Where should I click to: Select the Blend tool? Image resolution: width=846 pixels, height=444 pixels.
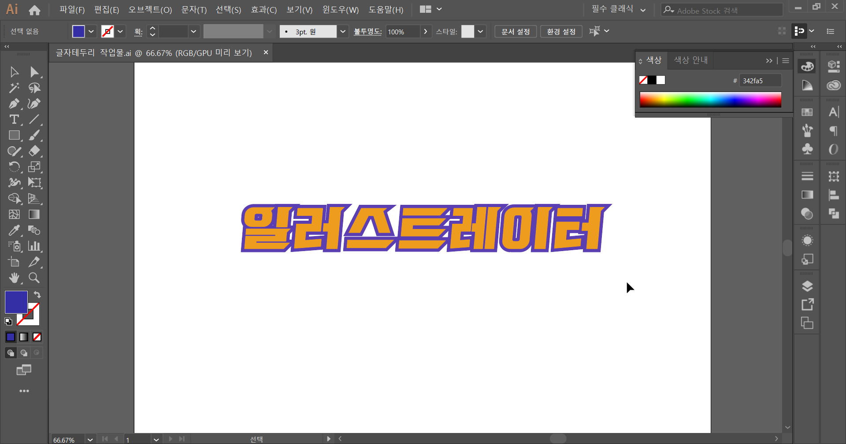[x=34, y=230]
